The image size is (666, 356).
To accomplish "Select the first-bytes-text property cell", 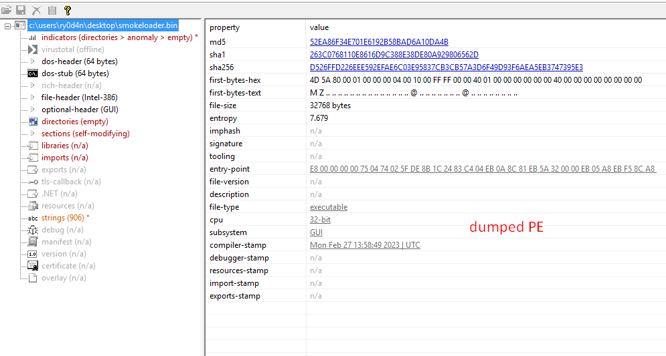I will (x=235, y=93).
